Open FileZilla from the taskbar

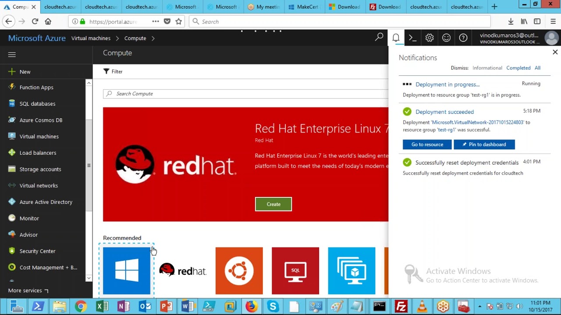coord(401,307)
